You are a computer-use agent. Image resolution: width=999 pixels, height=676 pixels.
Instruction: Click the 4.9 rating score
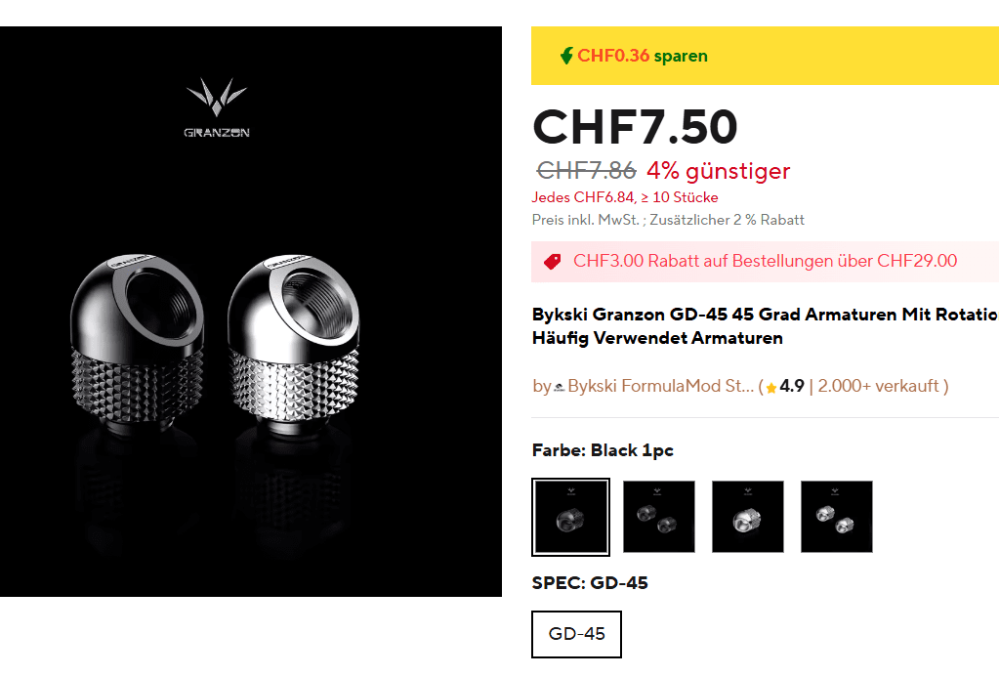(x=792, y=386)
